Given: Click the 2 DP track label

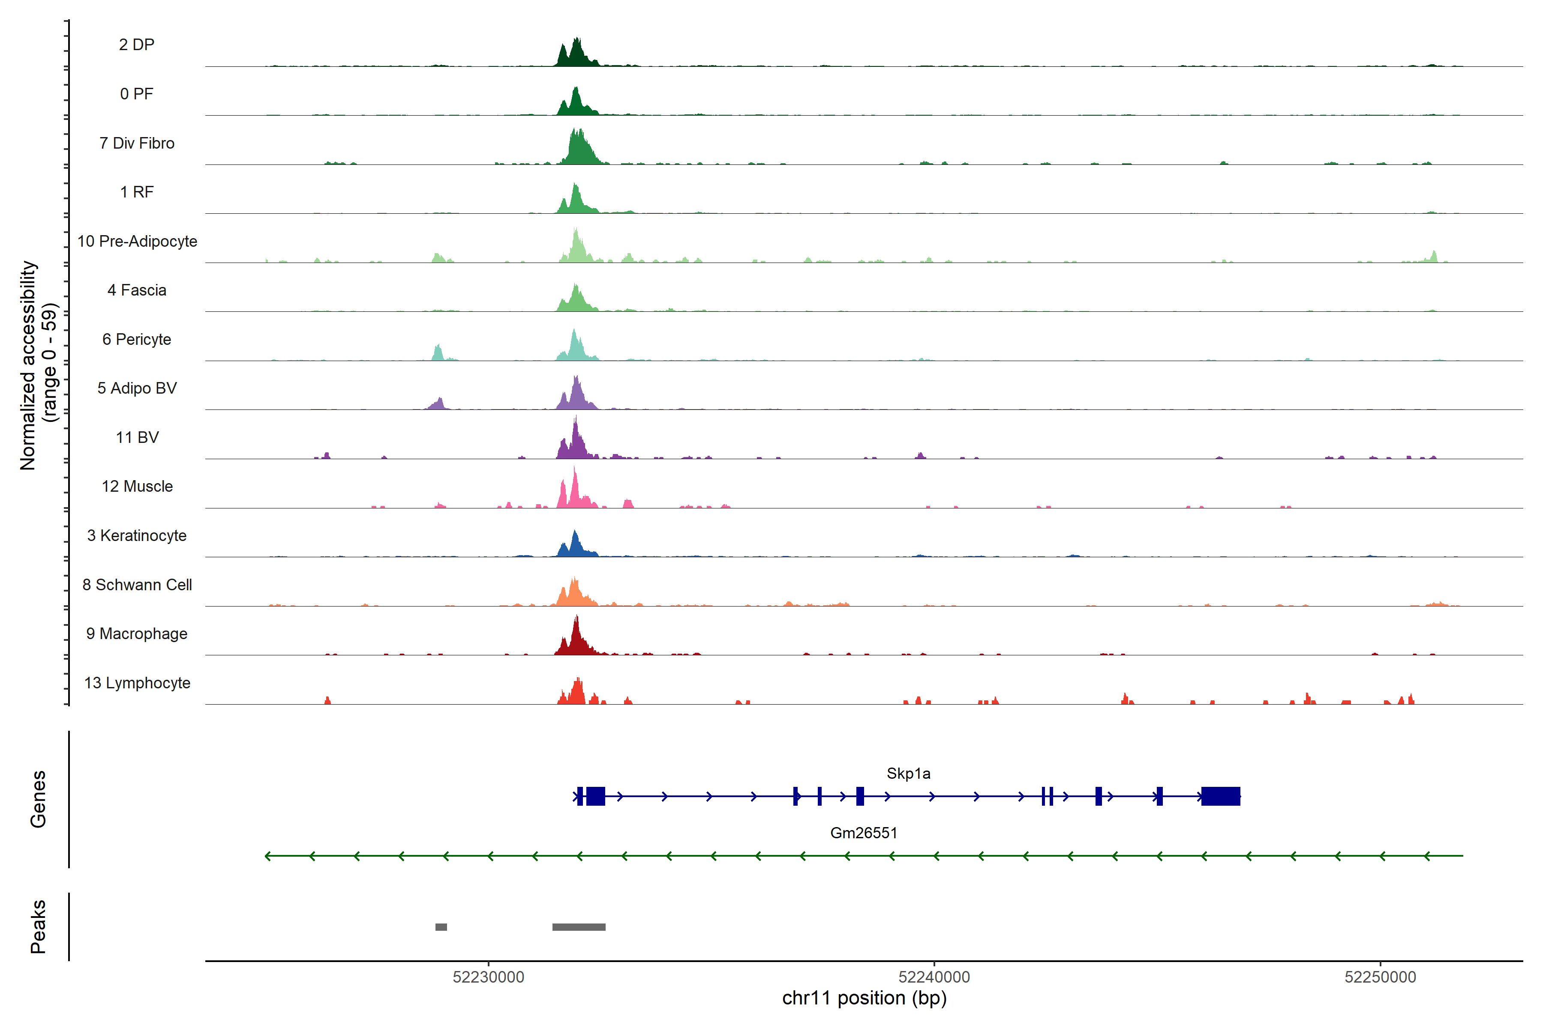Looking at the screenshot, I should tap(136, 45).
